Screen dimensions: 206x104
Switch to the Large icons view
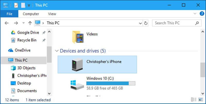coord(201,100)
